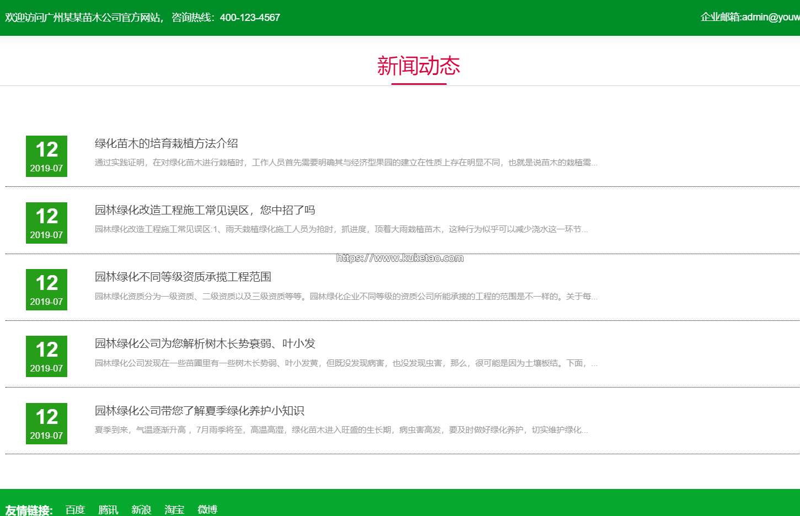Go to the 新浪 footer link
Viewport: 800px width, 516px height.
pyautogui.click(x=141, y=509)
